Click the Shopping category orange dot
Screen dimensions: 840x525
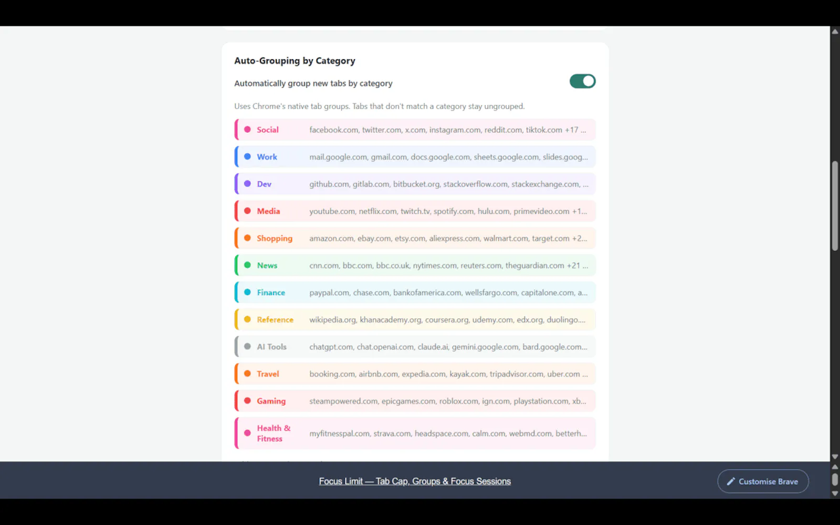click(247, 238)
